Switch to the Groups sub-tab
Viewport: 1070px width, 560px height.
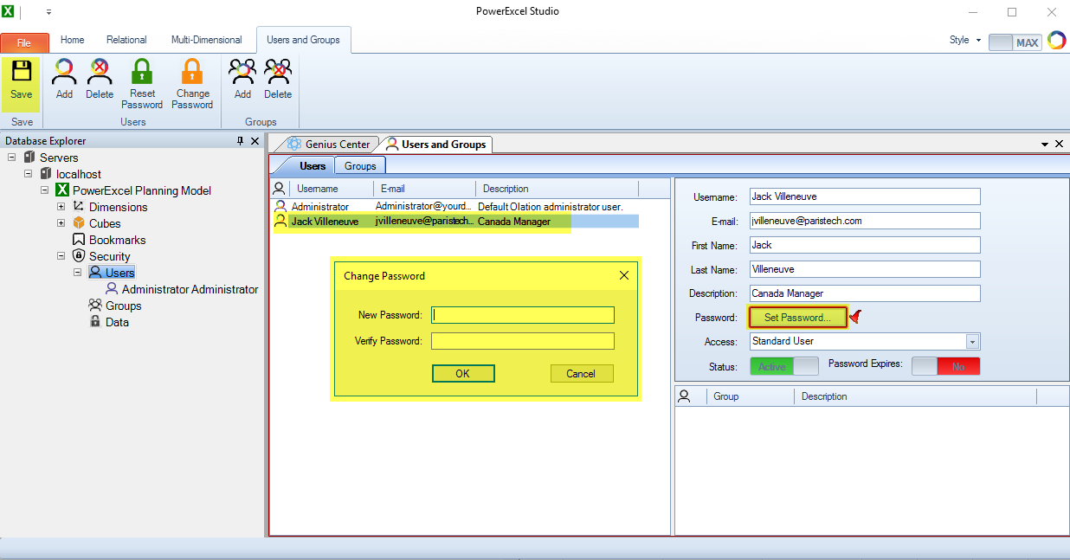point(360,165)
